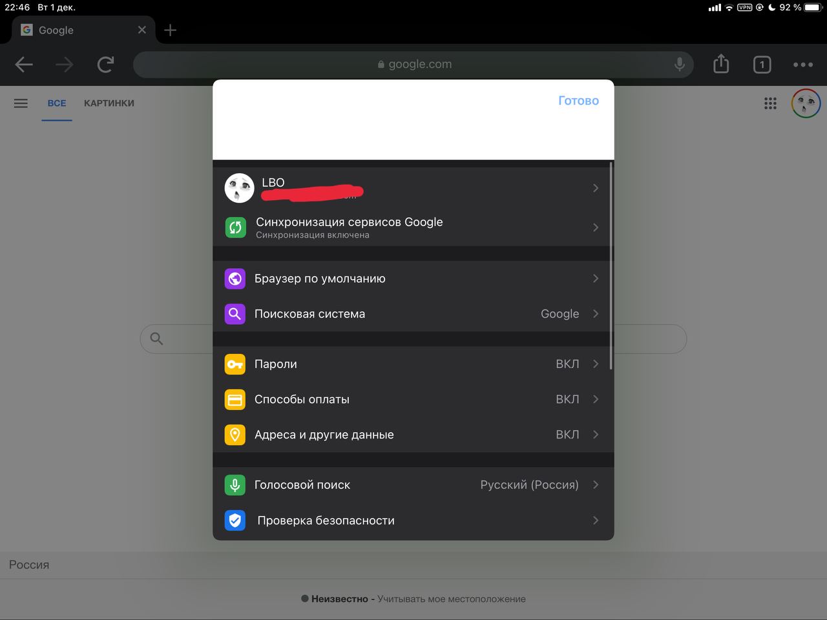
Task: Tap Готово to close settings
Action: point(578,101)
